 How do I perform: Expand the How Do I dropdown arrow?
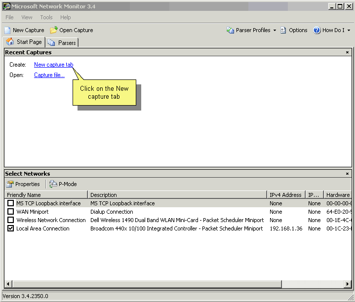349,30
